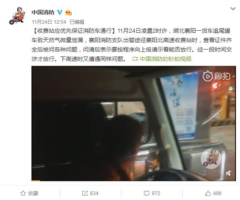Click the blue verified V badge
Viewport: 240px width, 200px height.
60,12
